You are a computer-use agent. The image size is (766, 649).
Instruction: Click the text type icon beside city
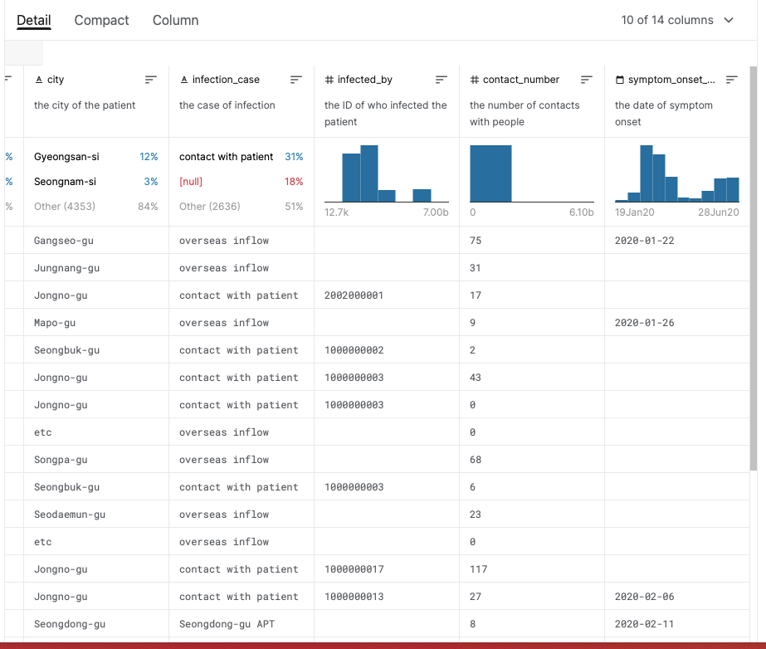click(39, 80)
